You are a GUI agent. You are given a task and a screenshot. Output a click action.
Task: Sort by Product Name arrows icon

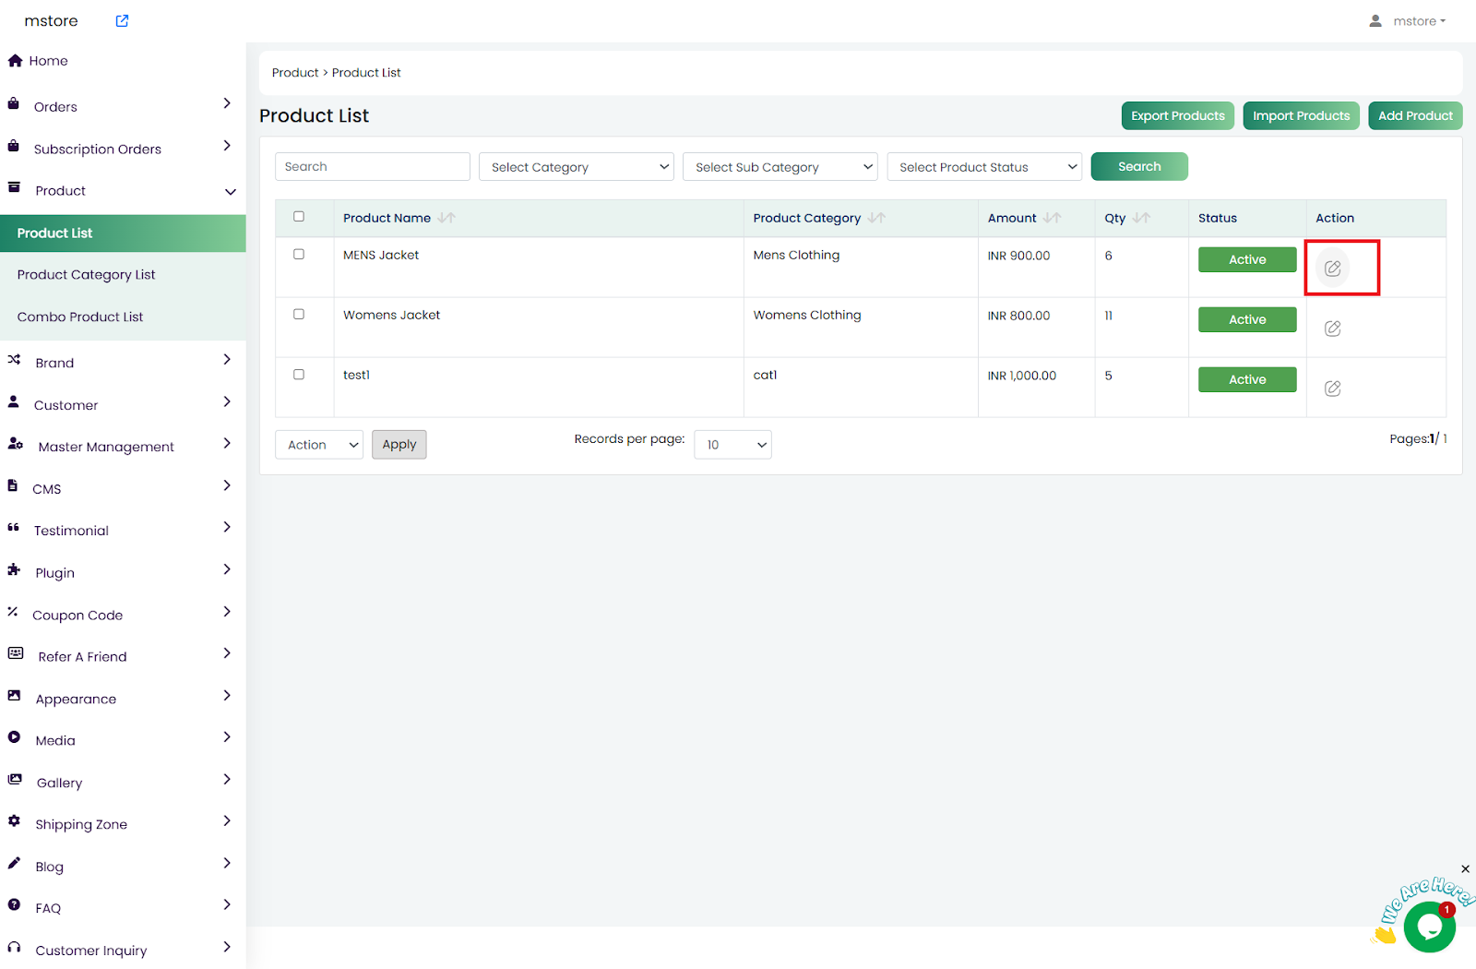coord(446,219)
